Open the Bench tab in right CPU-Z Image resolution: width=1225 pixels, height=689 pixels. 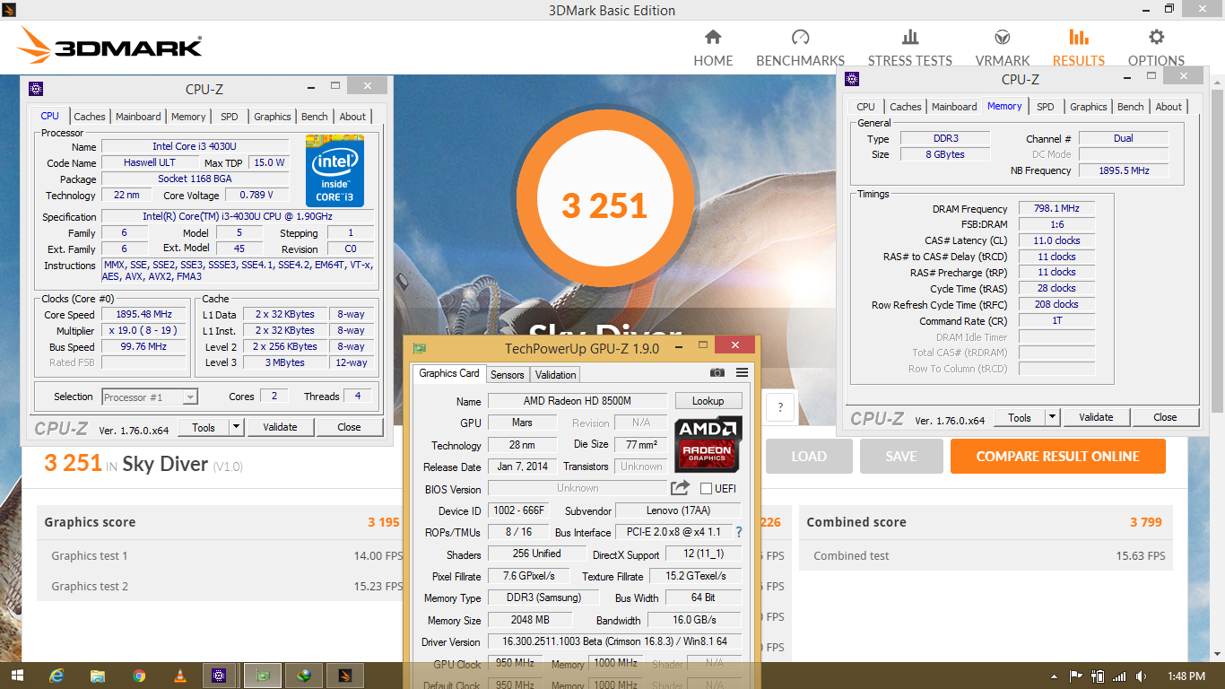point(1131,107)
